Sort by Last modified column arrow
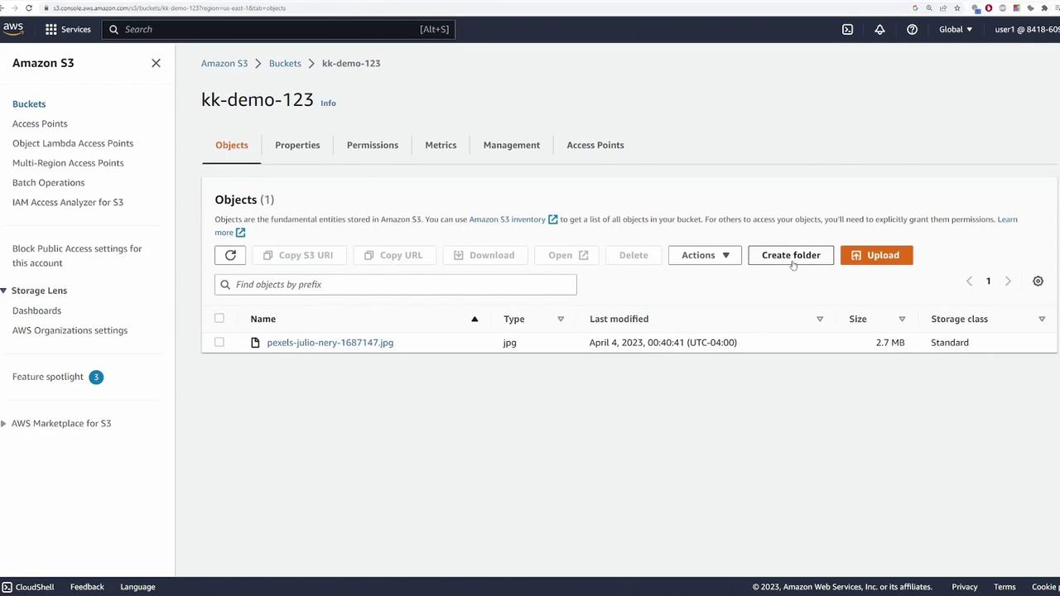 point(820,319)
